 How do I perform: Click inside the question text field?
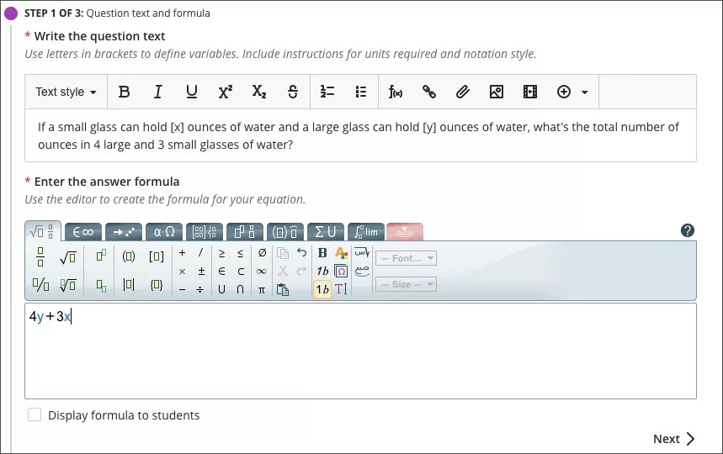pos(359,135)
